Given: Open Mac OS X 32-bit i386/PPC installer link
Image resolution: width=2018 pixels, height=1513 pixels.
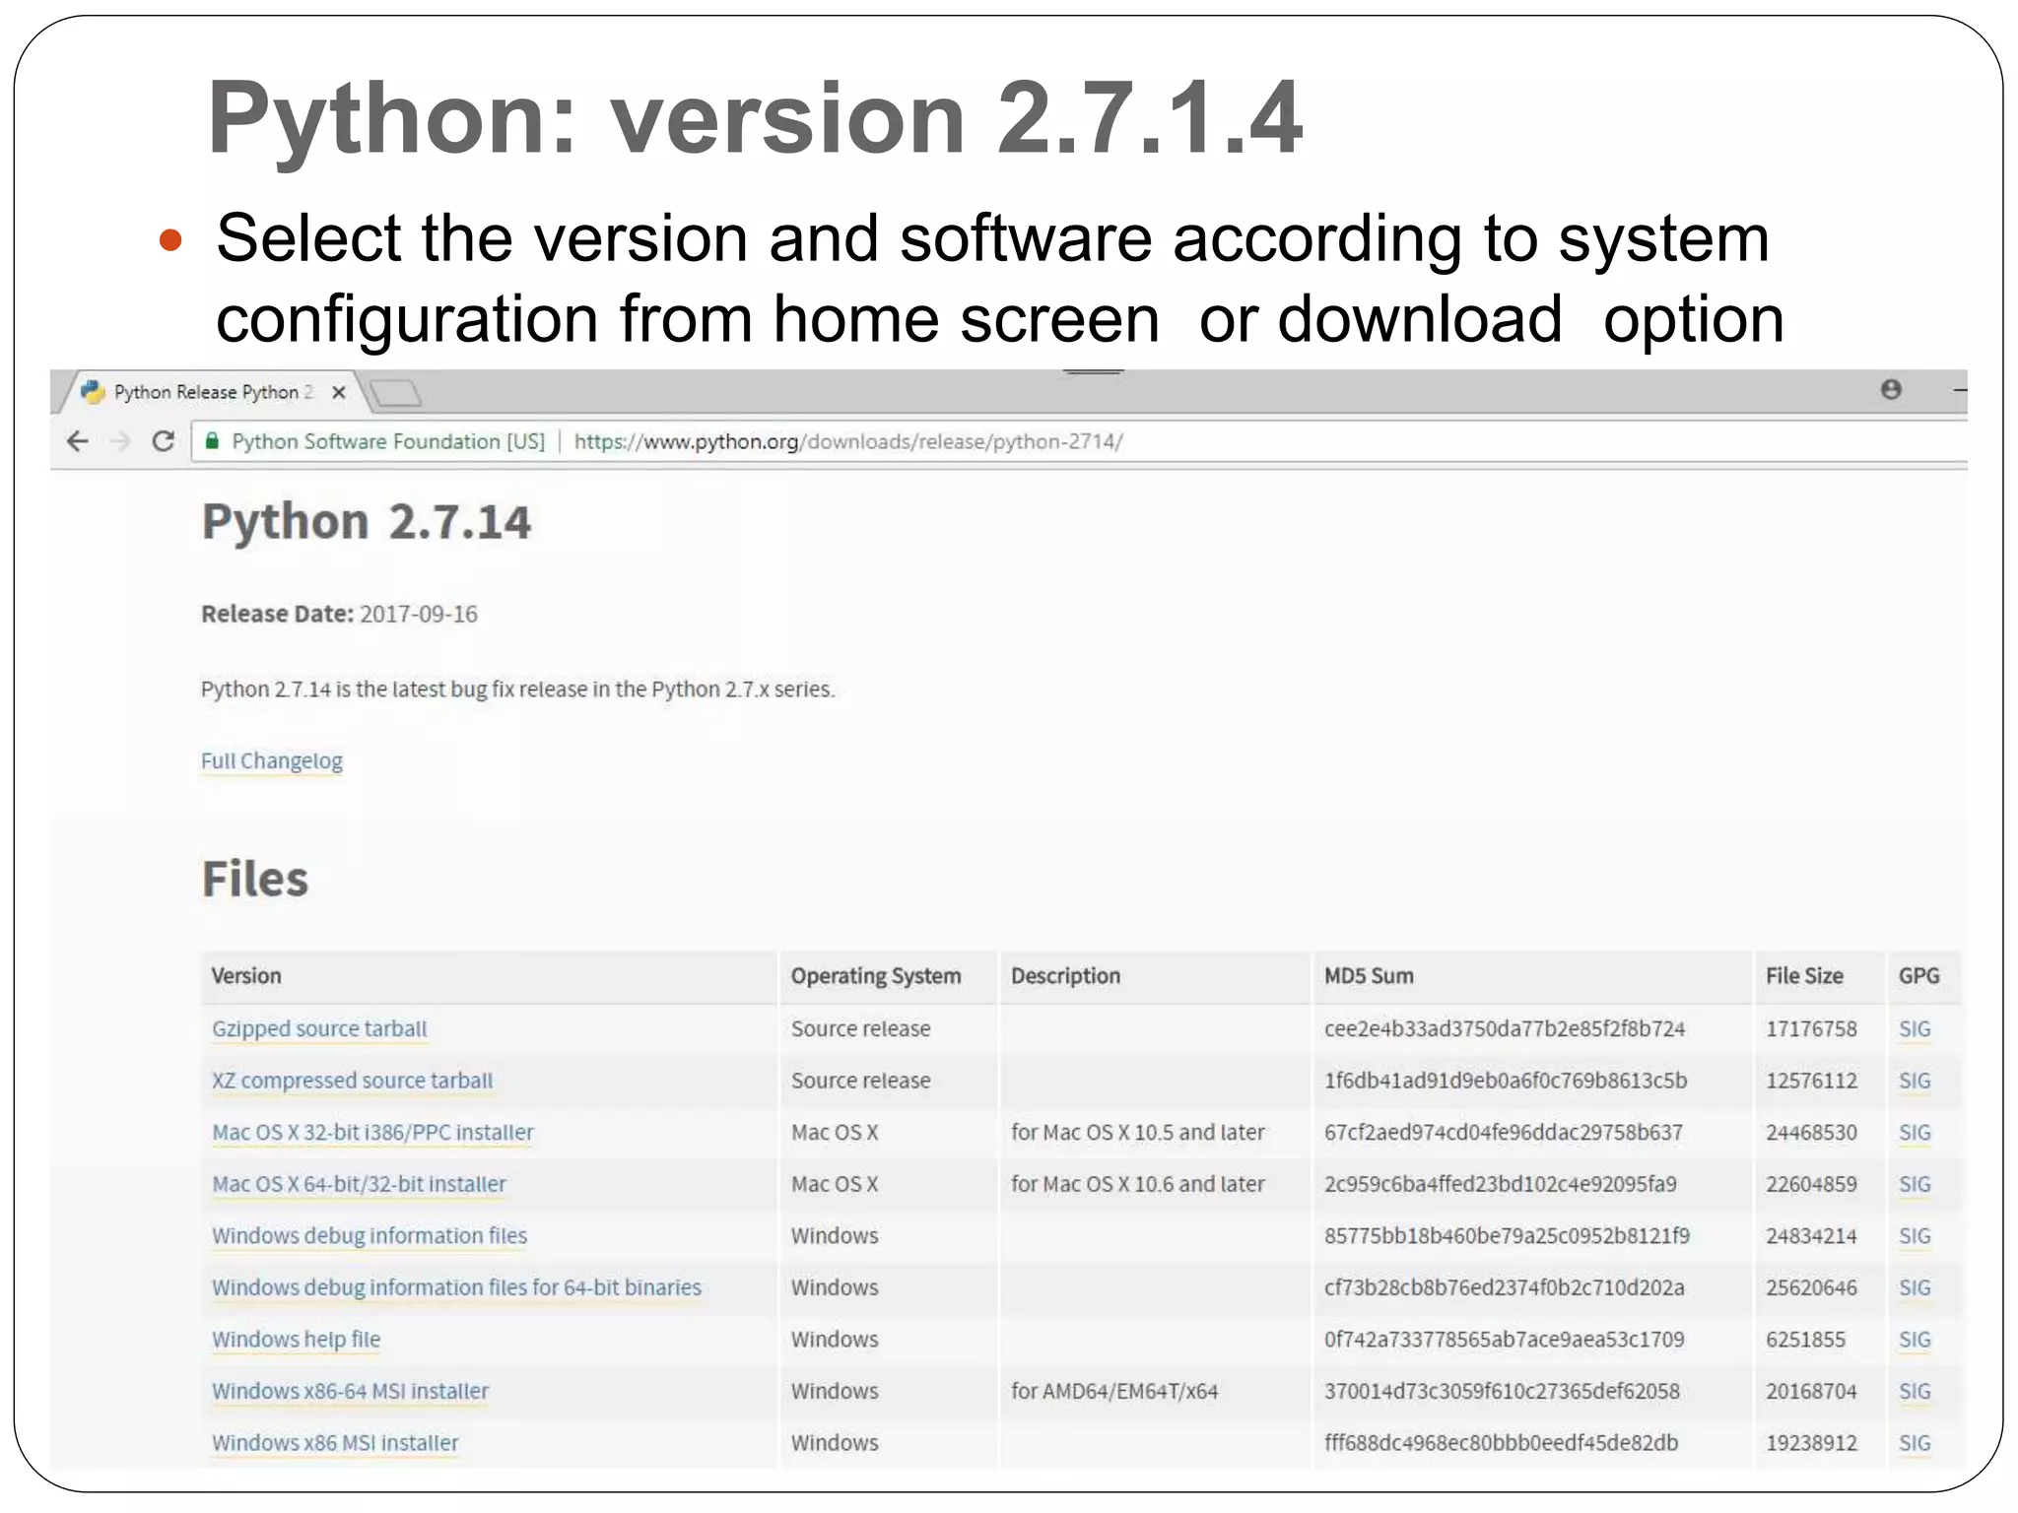Looking at the screenshot, I should coord(372,1133).
